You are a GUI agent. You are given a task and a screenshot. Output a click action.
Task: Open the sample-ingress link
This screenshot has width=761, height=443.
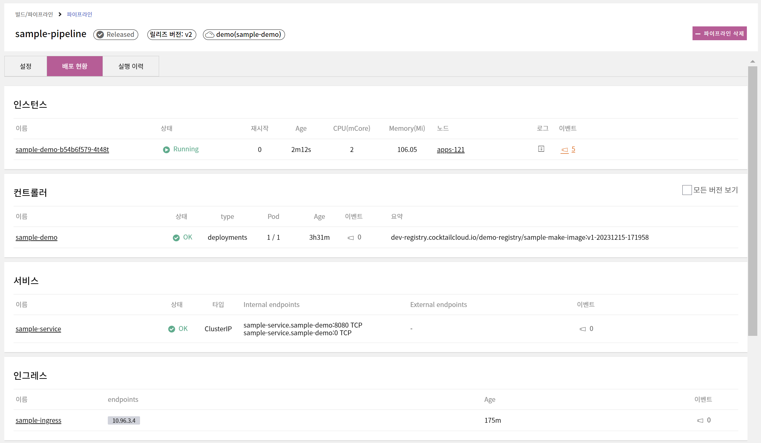tap(38, 420)
